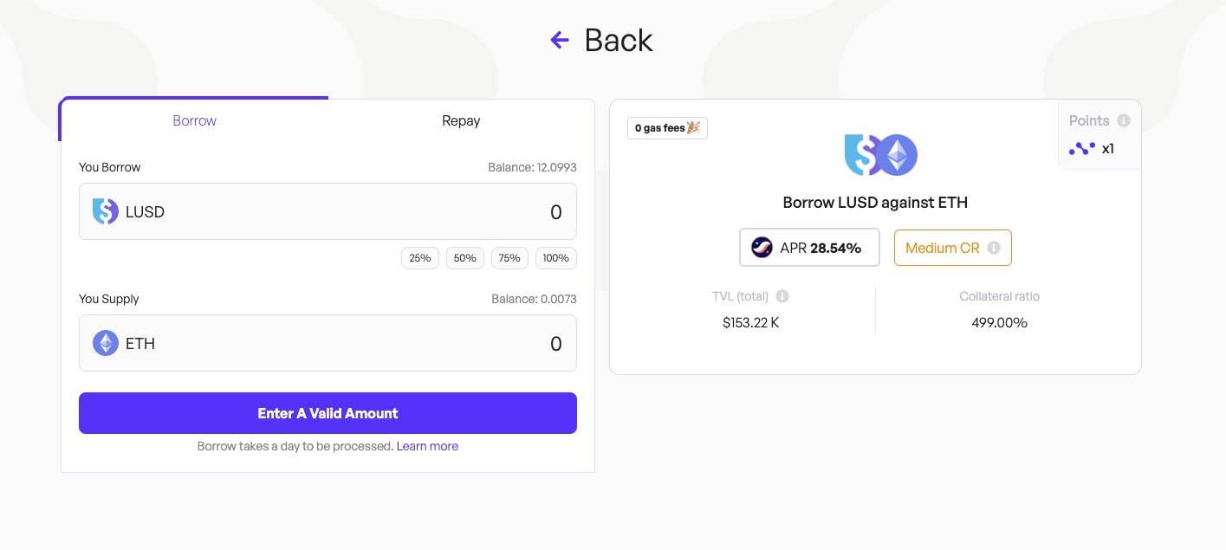
Task: Select the 75% amount button
Action: tap(509, 258)
